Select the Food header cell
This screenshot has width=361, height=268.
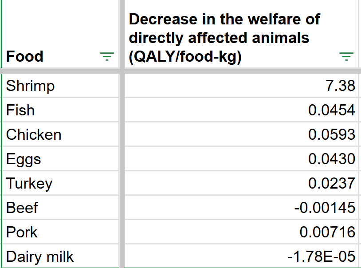(x=60, y=34)
